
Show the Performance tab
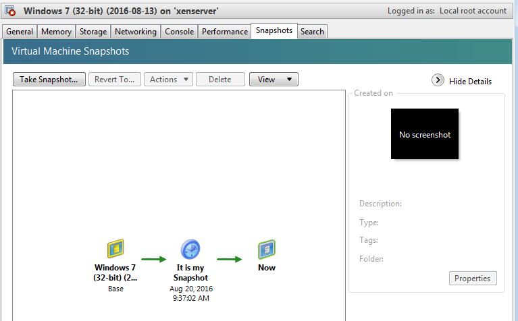click(225, 32)
